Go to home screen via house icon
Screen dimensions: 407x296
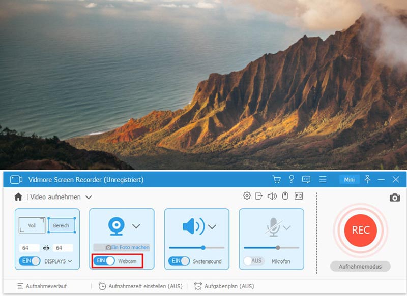point(18,196)
